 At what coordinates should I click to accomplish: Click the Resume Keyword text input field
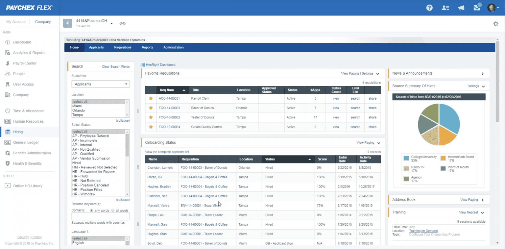pos(101,216)
